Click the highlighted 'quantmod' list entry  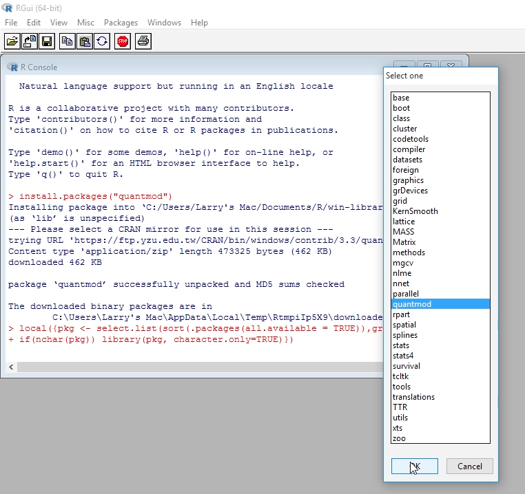[x=440, y=304]
